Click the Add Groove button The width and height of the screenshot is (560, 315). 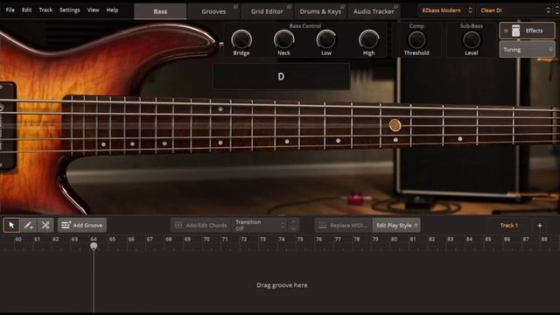click(82, 226)
